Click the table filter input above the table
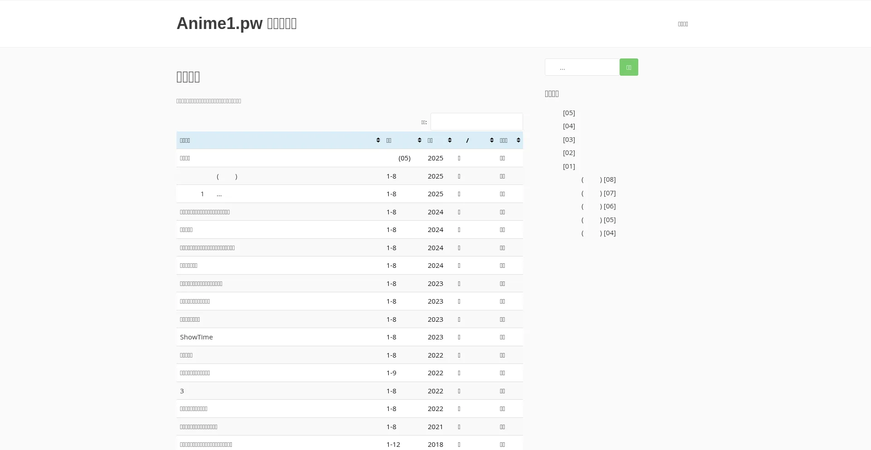Image resolution: width=871 pixels, height=450 pixels. coord(476,122)
